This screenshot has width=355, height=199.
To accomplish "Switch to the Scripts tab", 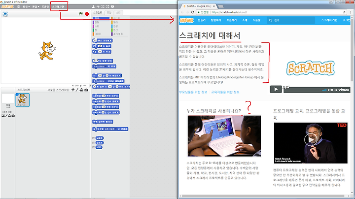I will click(x=98, y=13).
